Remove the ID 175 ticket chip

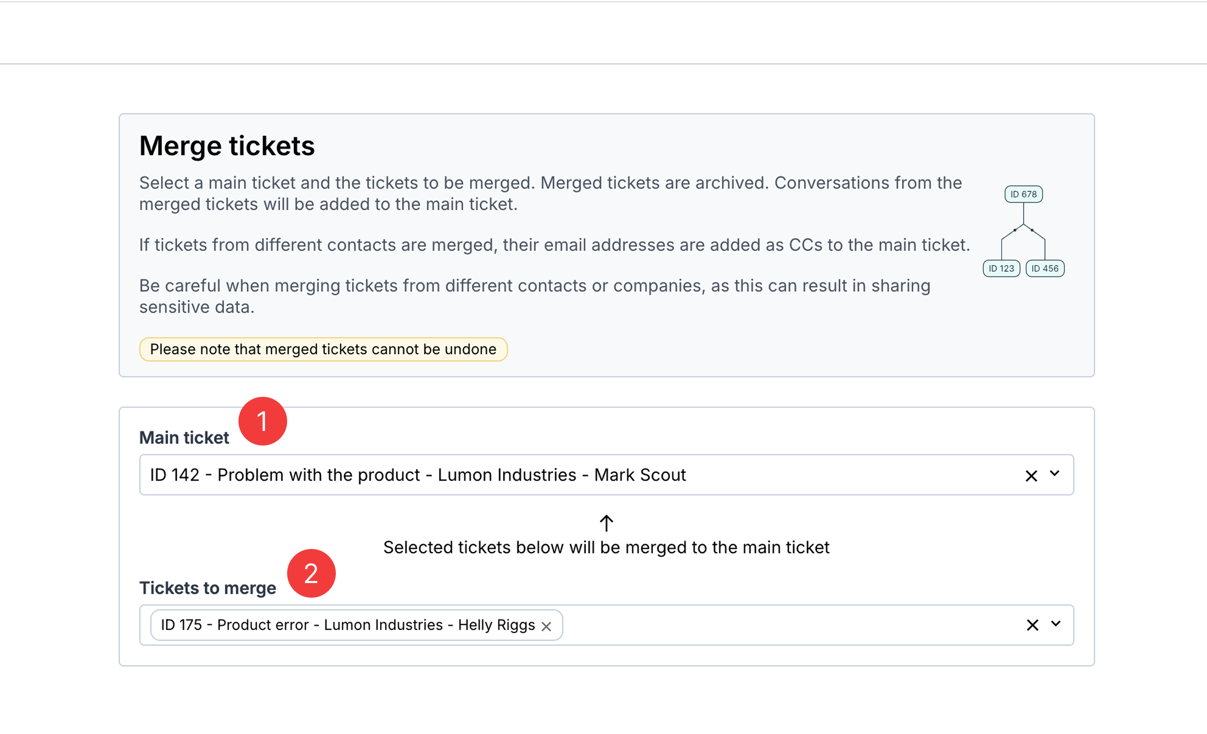pyautogui.click(x=546, y=626)
